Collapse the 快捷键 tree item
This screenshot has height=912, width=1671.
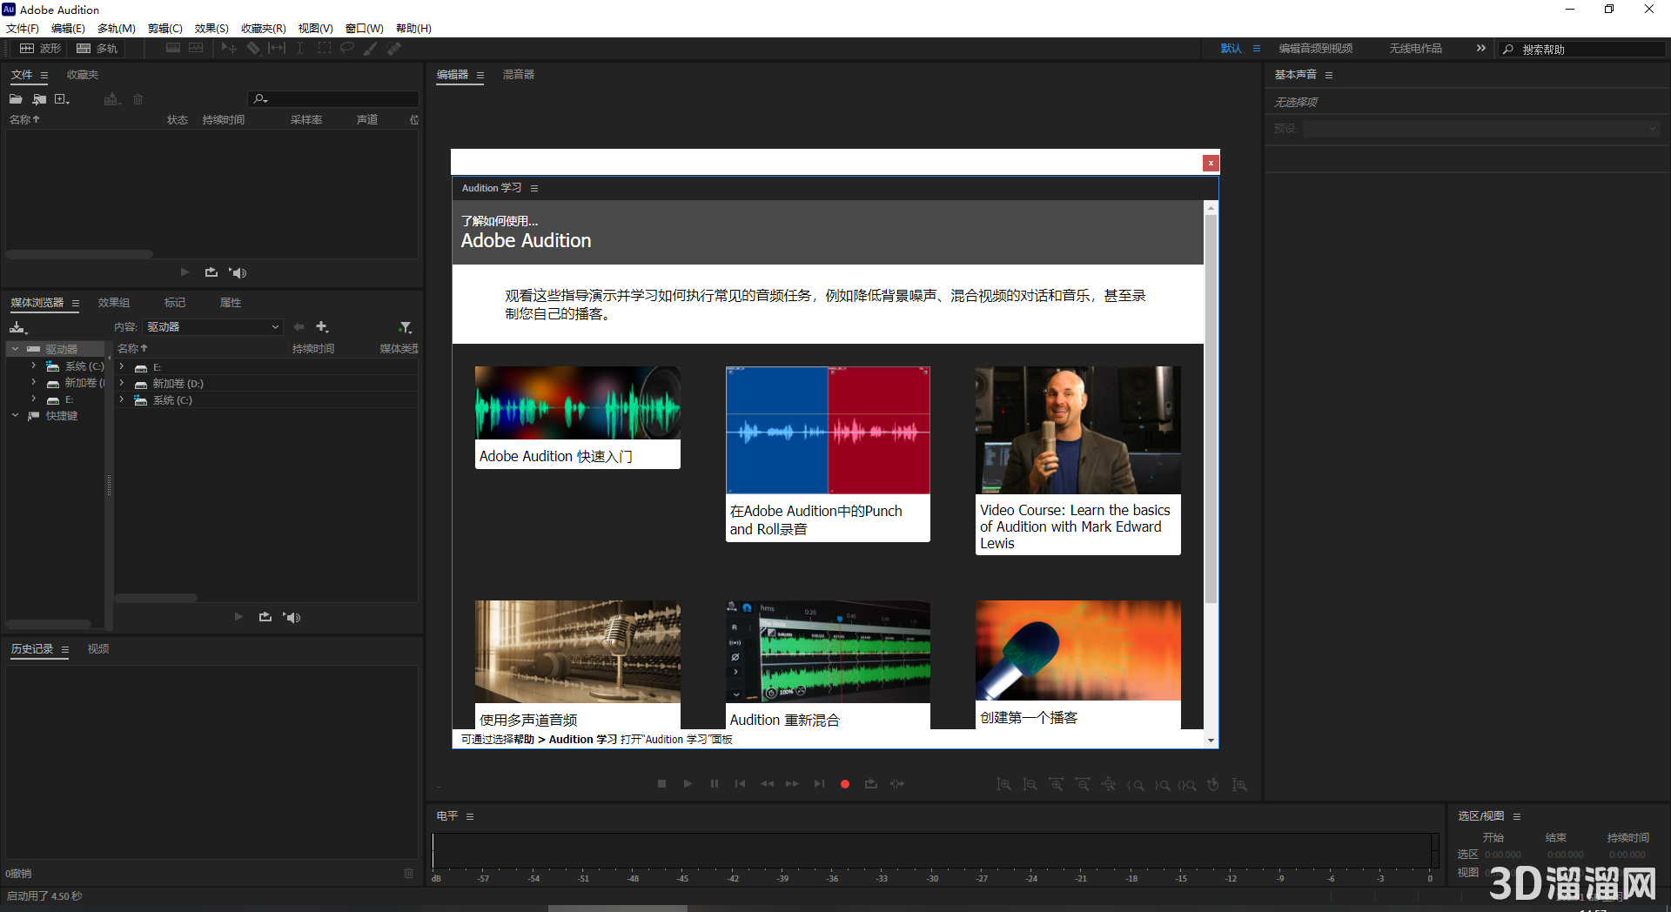[x=15, y=415]
